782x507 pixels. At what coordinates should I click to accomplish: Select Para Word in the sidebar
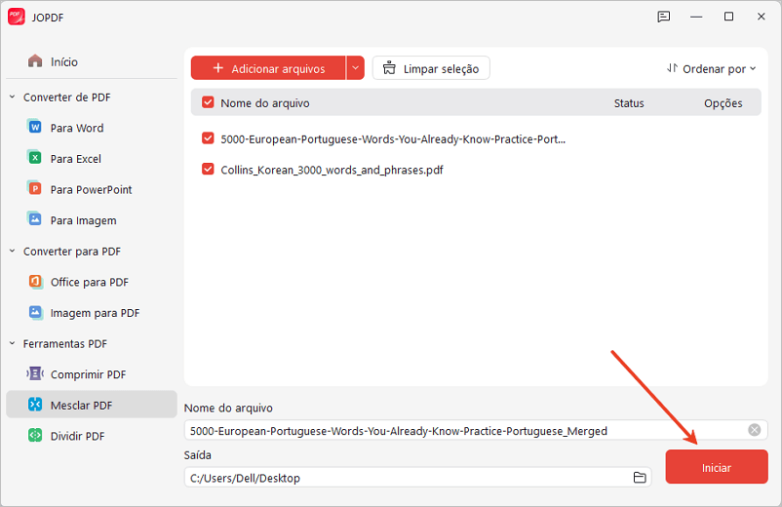pos(92,128)
